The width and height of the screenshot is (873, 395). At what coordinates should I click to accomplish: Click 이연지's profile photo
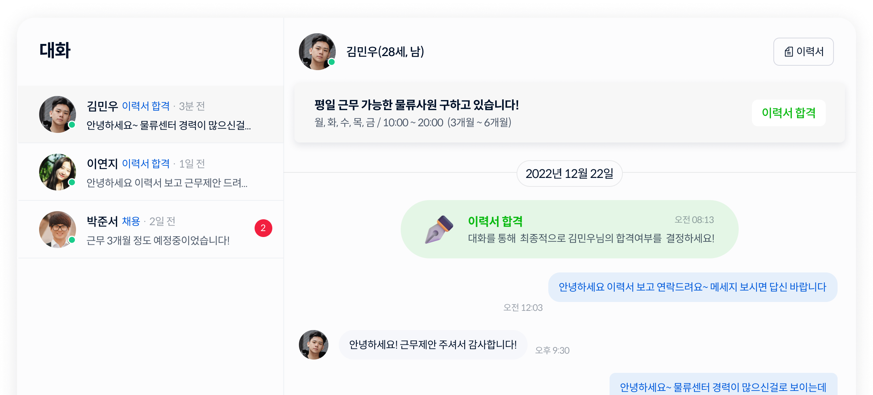tap(58, 172)
